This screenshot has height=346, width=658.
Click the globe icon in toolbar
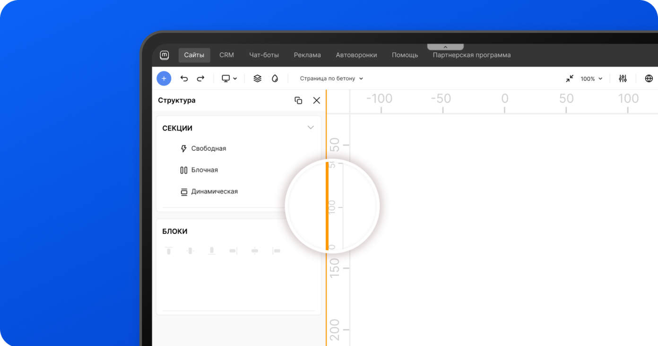[x=649, y=78]
